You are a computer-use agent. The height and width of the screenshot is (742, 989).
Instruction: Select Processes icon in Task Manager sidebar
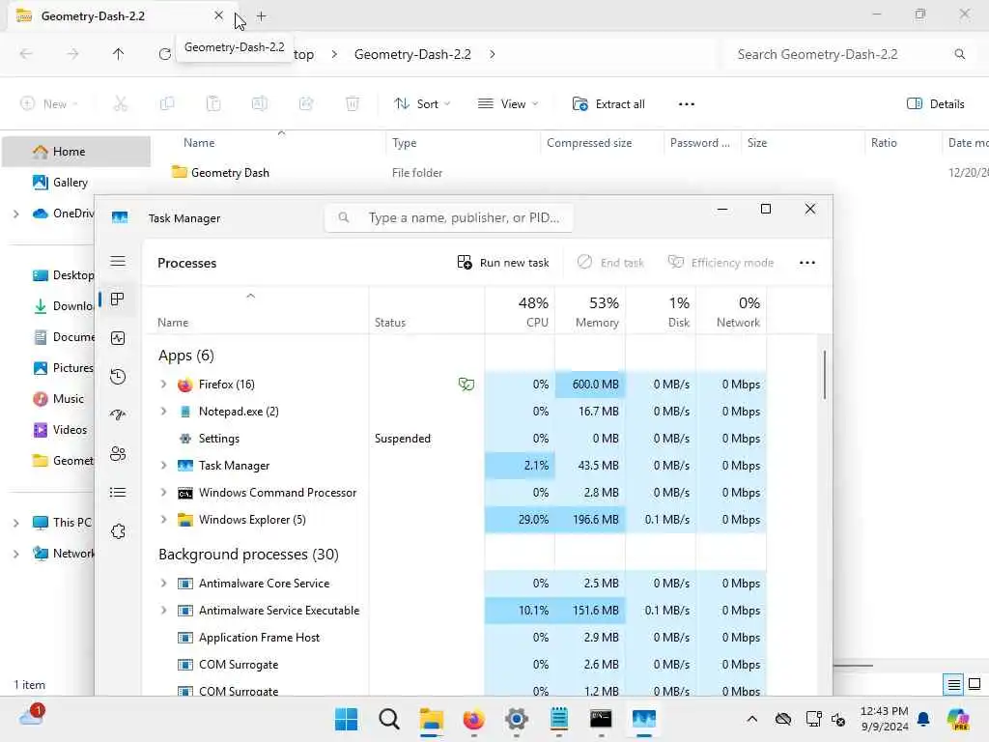pos(118,300)
